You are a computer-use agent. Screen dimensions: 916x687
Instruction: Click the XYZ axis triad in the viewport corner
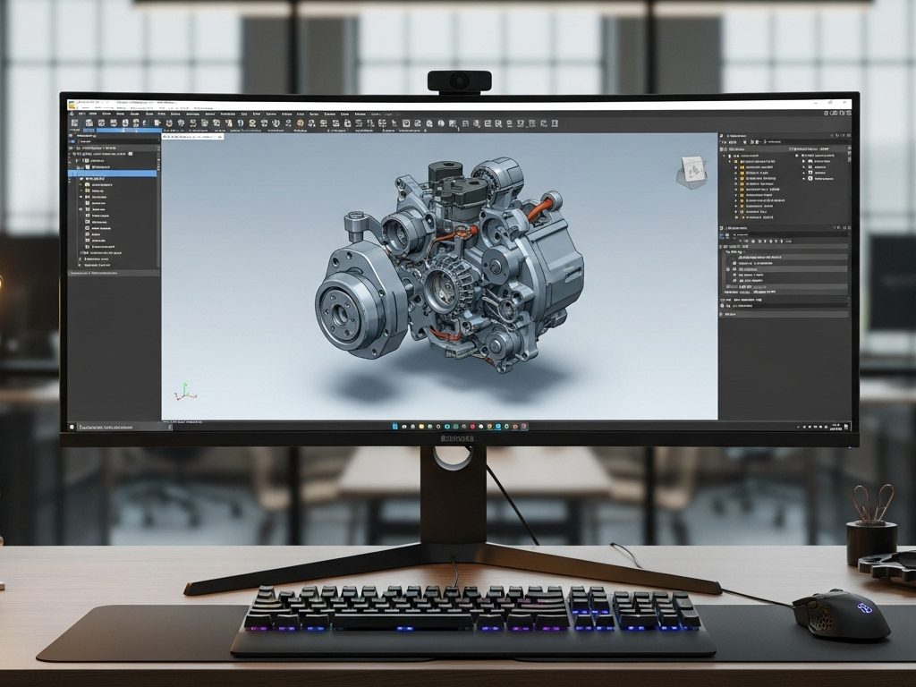point(185,391)
